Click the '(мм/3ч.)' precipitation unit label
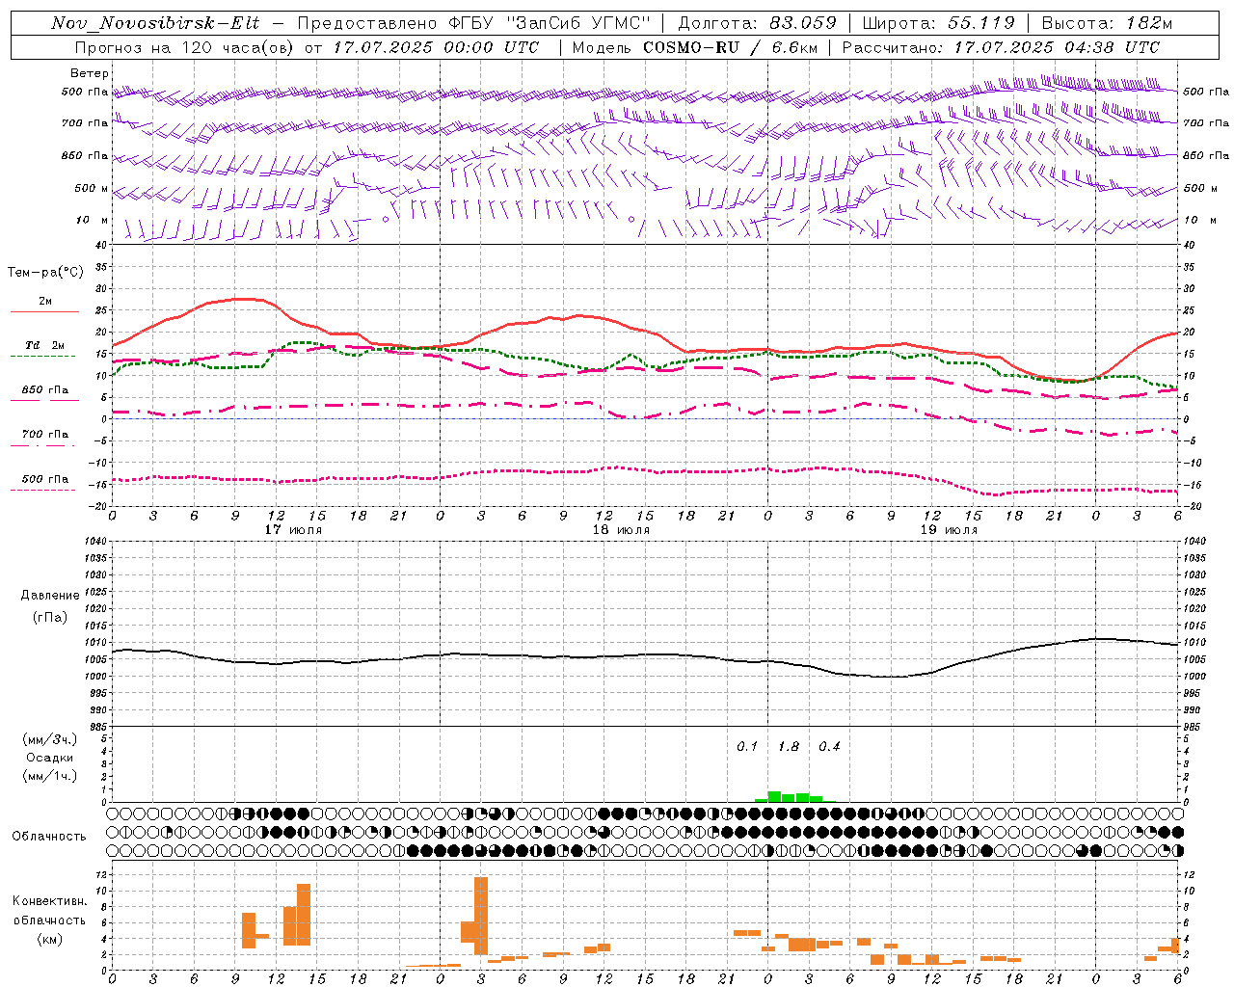This screenshot has height=987, width=1234. (x=50, y=739)
